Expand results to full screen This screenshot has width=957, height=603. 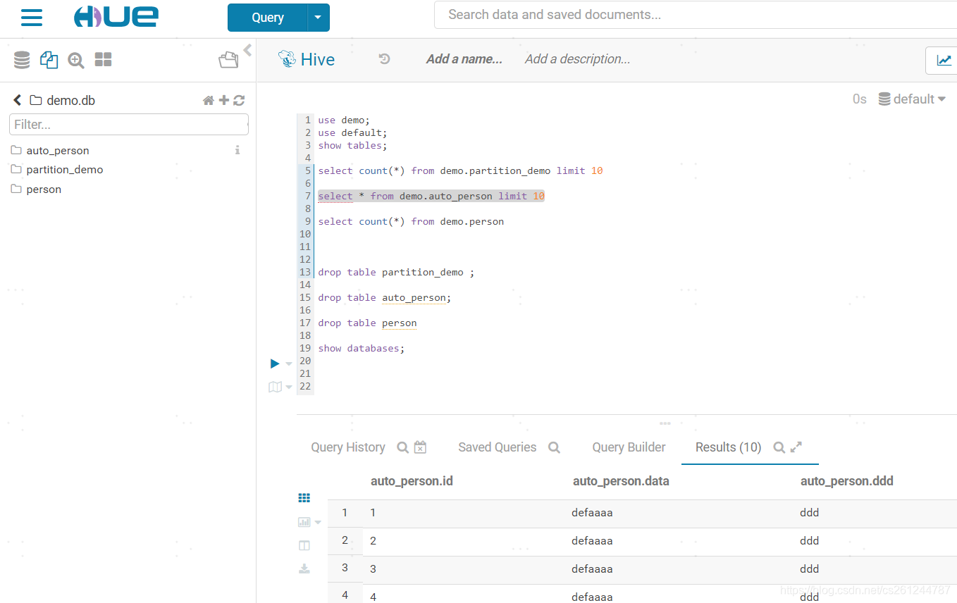[x=796, y=447]
